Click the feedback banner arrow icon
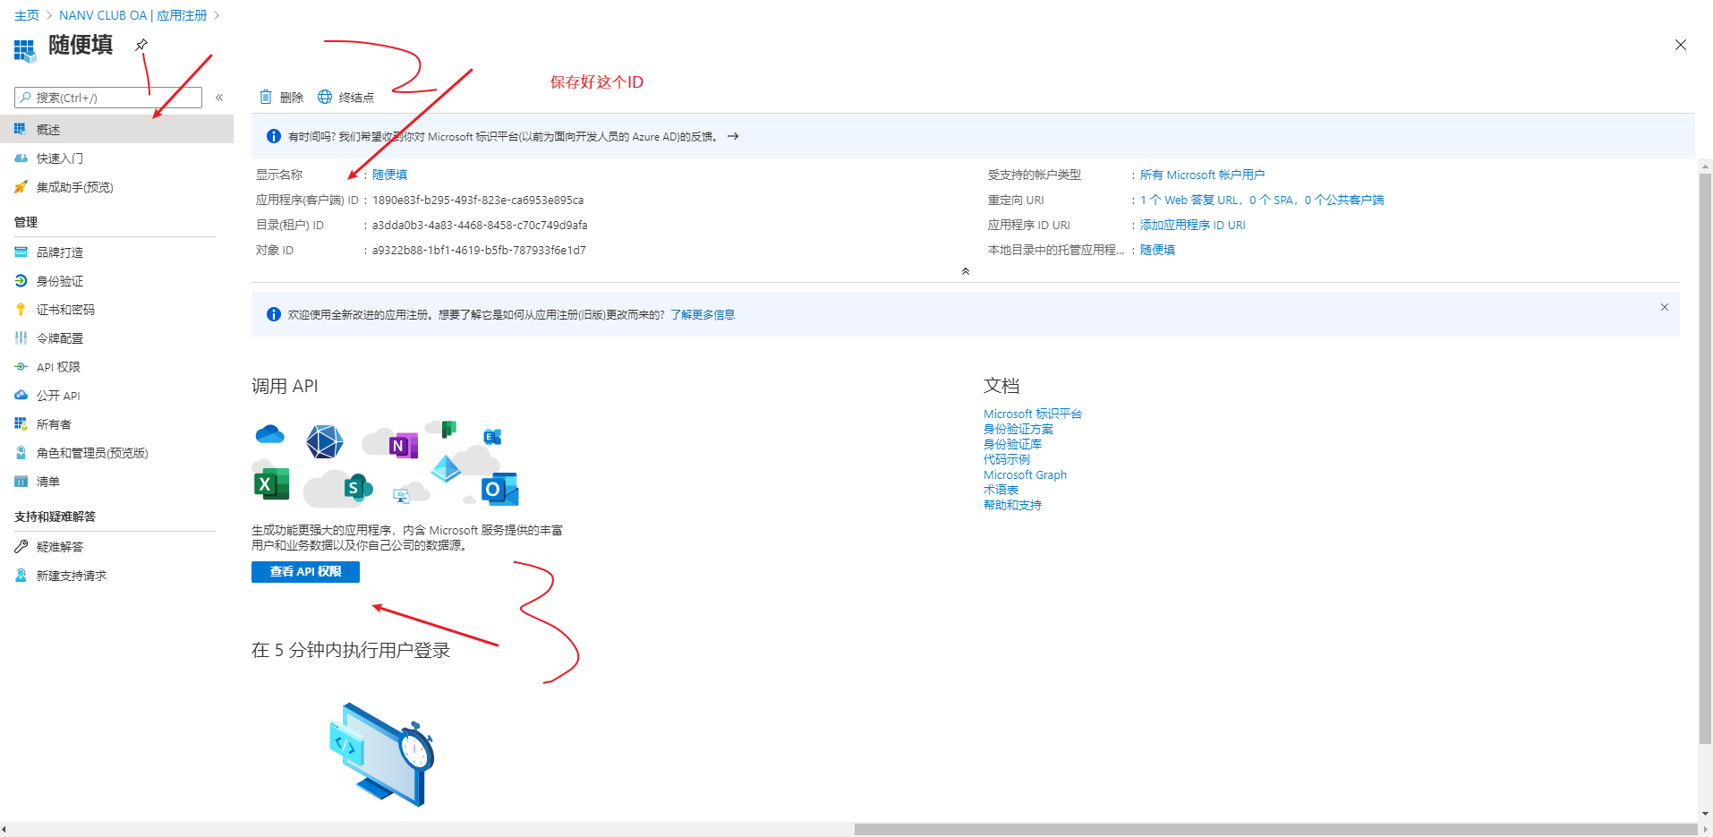1713x837 pixels. click(733, 136)
